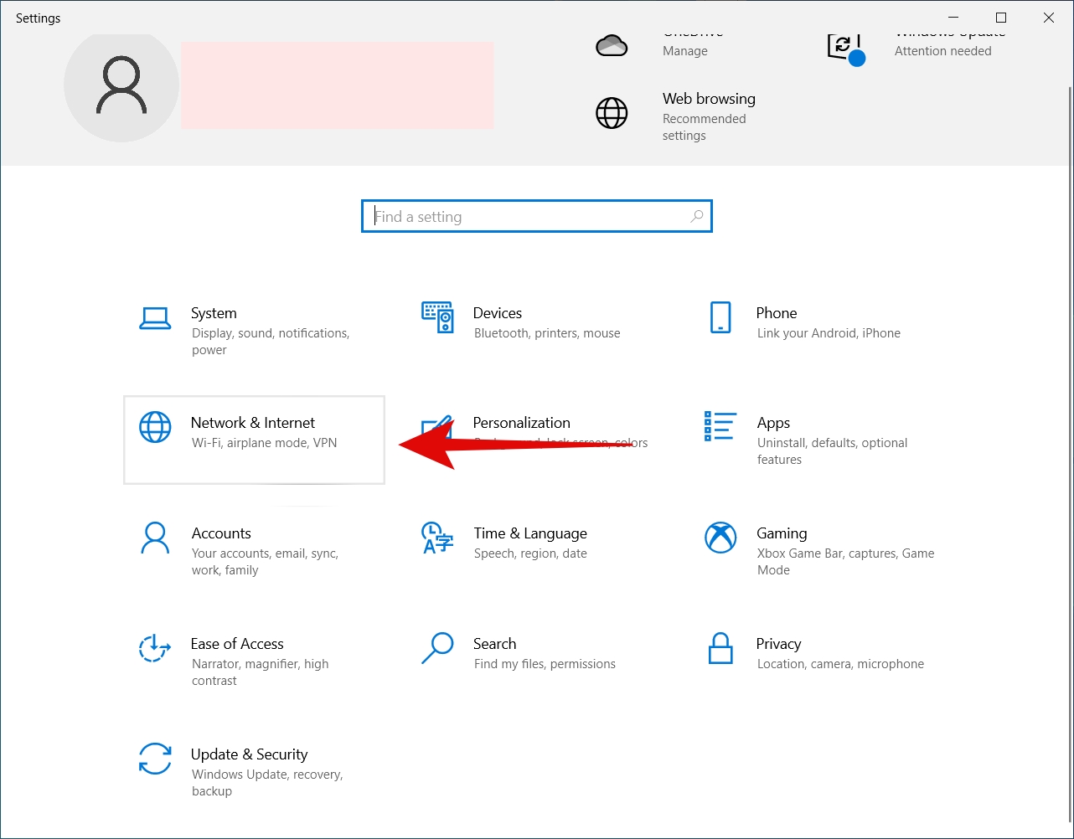
Task: Open the Accounts category title
Action: pyautogui.click(x=221, y=533)
